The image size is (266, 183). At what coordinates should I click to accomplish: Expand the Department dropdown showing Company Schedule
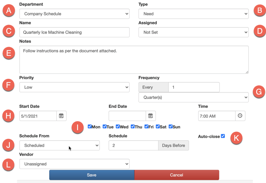(x=75, y=14)
